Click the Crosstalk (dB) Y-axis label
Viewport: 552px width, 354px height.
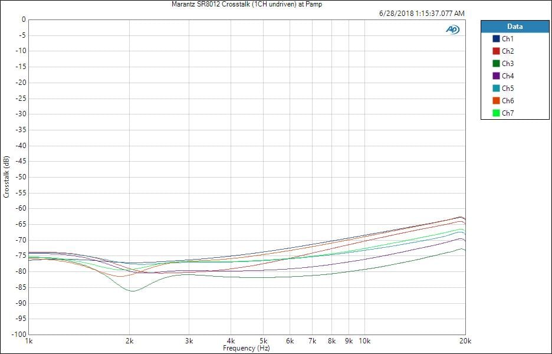(x=6, y=177)
